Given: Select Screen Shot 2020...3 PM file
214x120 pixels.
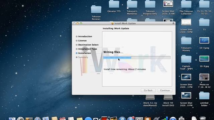Looking at the screenshot, I should 186,77.
